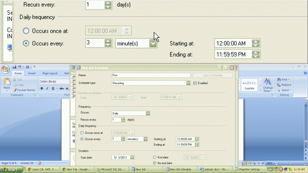Image resolution: width=308 pixels, height=173 pixels.
Task: Open Change Styles in Word ribbon
Action: coord(268,85)
